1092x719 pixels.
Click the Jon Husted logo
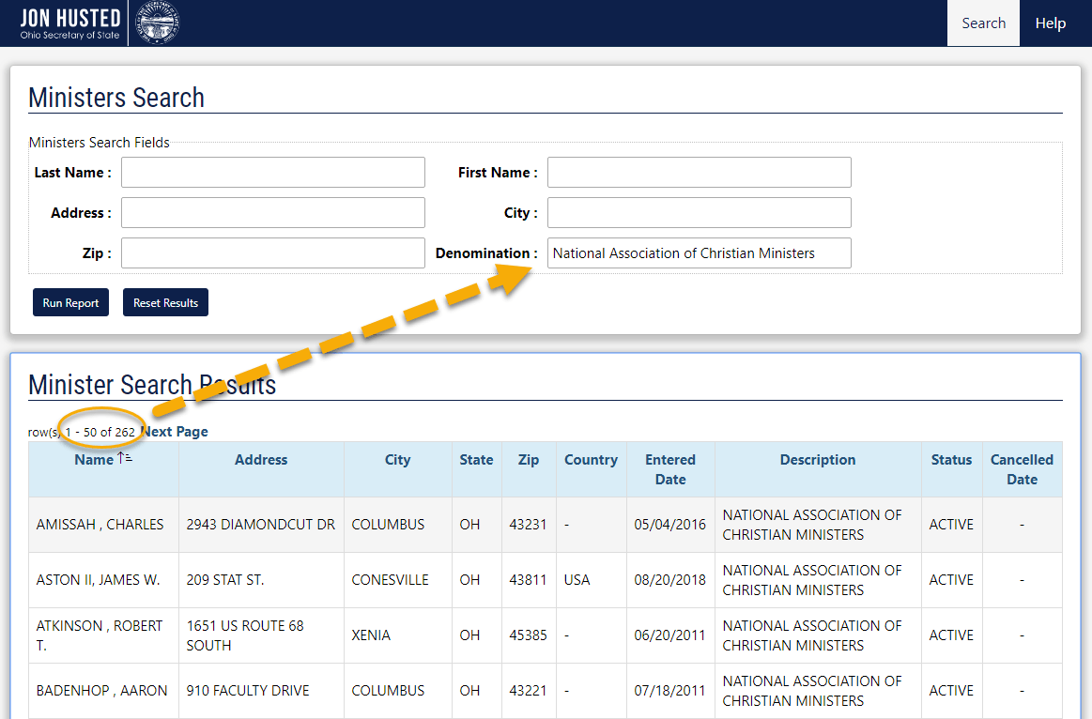coord(70,23)
